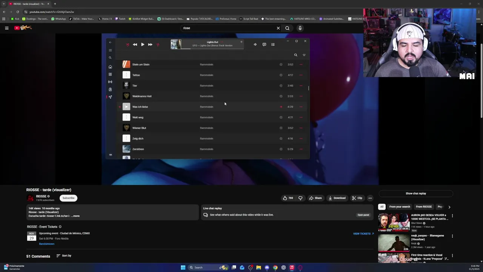The width and height of the screenshot is (483, 272).
Task: Select the From RIOSSE chip
Action: (424, 207)
